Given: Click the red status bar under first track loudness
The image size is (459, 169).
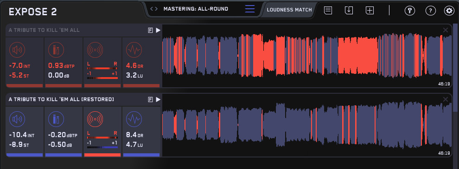Looking at the screenshot, I should pos(25,86).
